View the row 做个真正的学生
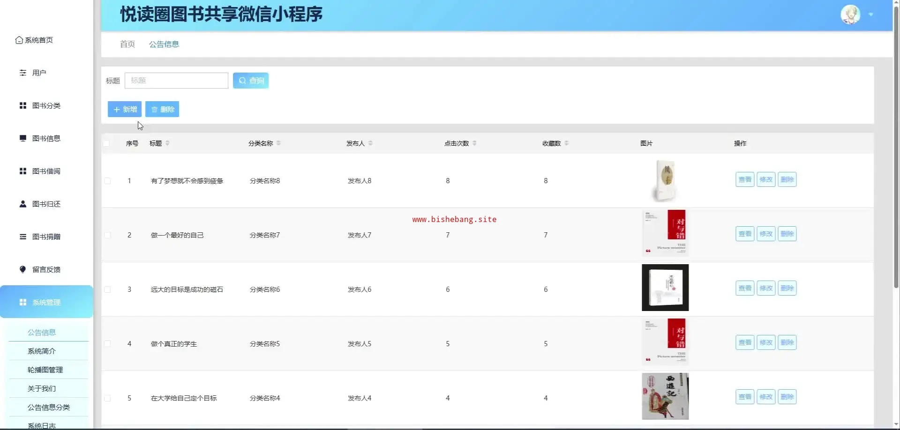 tap(745, 342)
